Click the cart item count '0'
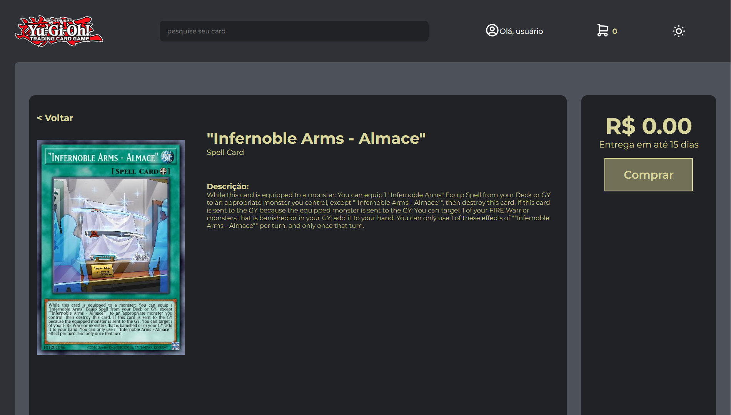Screen dimensions: 731x415 [615, 31]
